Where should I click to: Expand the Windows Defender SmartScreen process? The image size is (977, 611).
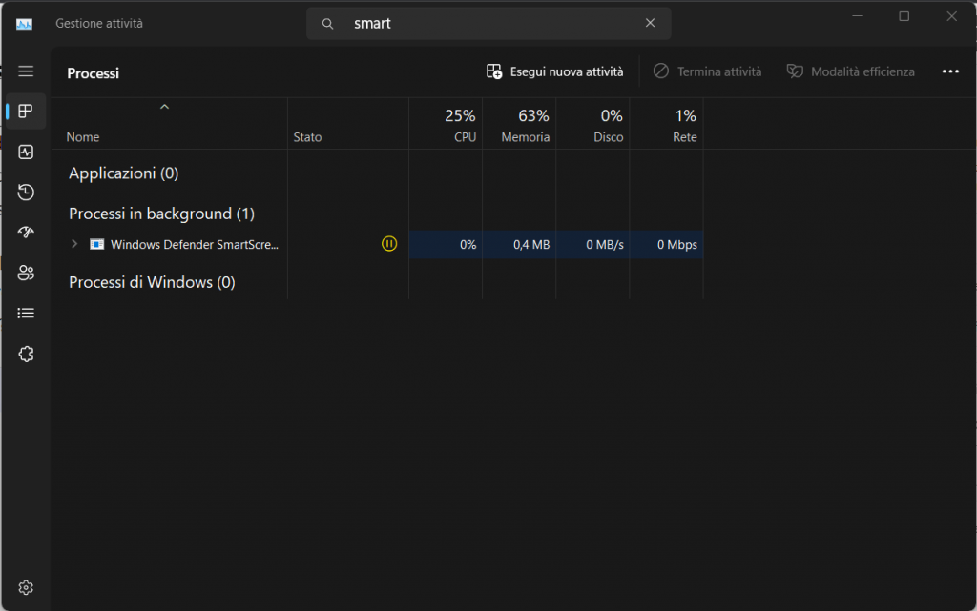click(74, 244)
